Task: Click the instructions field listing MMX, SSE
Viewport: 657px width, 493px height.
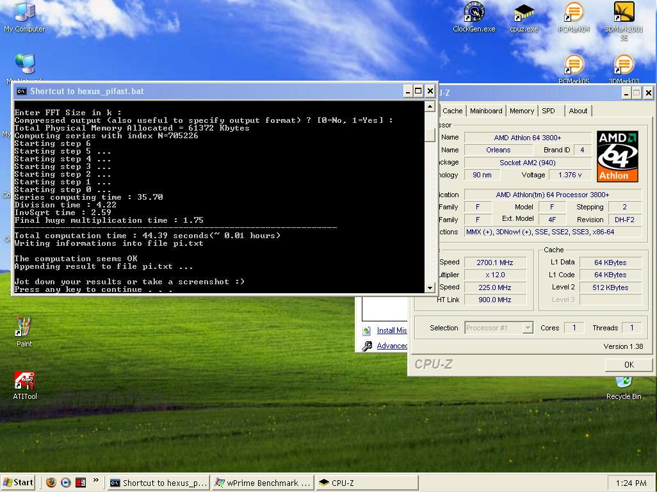Action: (x=553, y=232)
